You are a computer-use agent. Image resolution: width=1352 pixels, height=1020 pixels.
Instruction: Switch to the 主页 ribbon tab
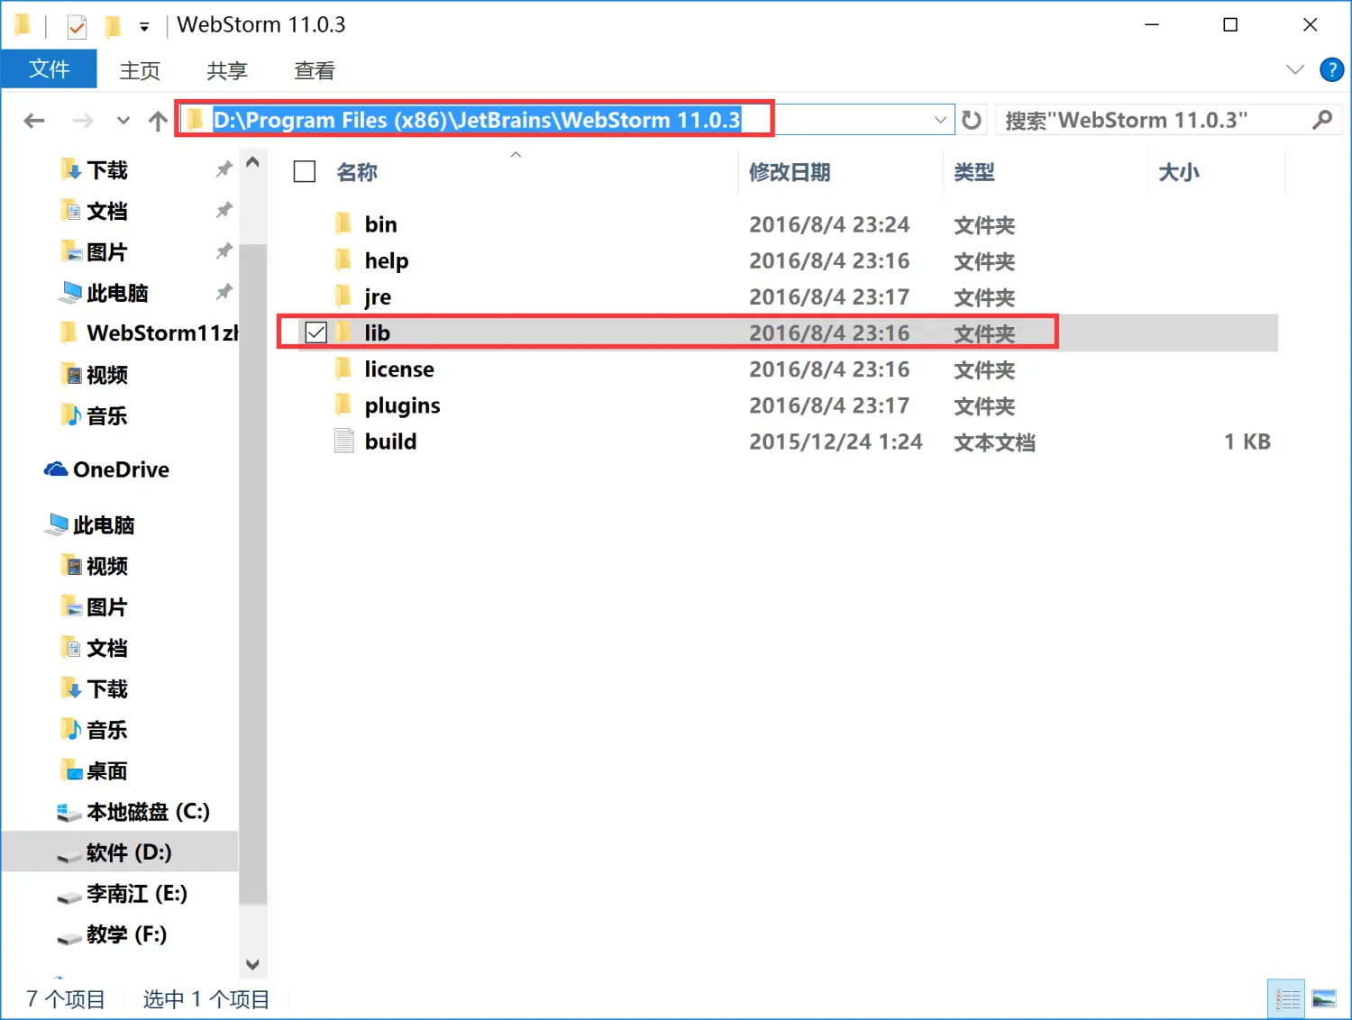coord(140,70)
